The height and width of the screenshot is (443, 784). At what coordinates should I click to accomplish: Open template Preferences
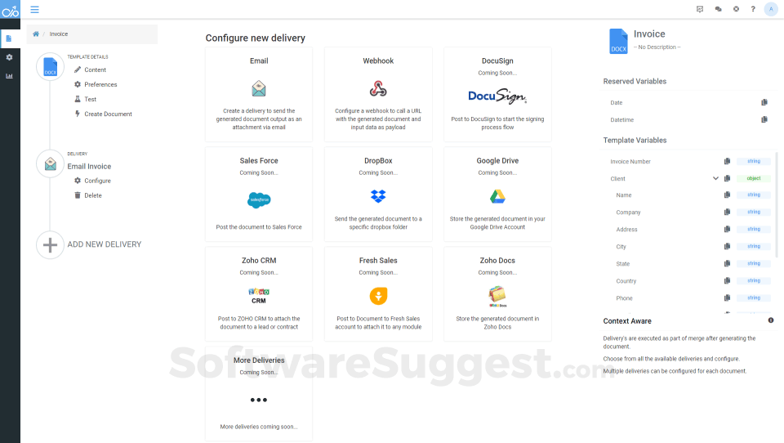pos(100,84)
